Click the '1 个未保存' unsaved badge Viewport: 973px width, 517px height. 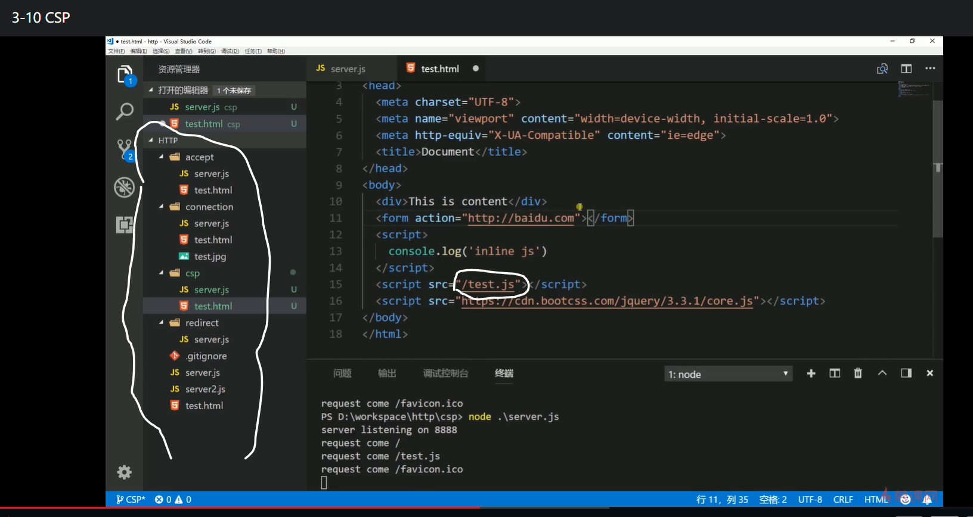[234, 91]
